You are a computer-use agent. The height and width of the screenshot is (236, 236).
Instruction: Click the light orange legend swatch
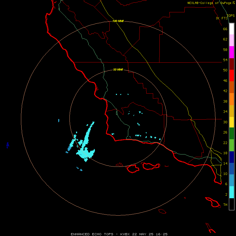(232, 99)
